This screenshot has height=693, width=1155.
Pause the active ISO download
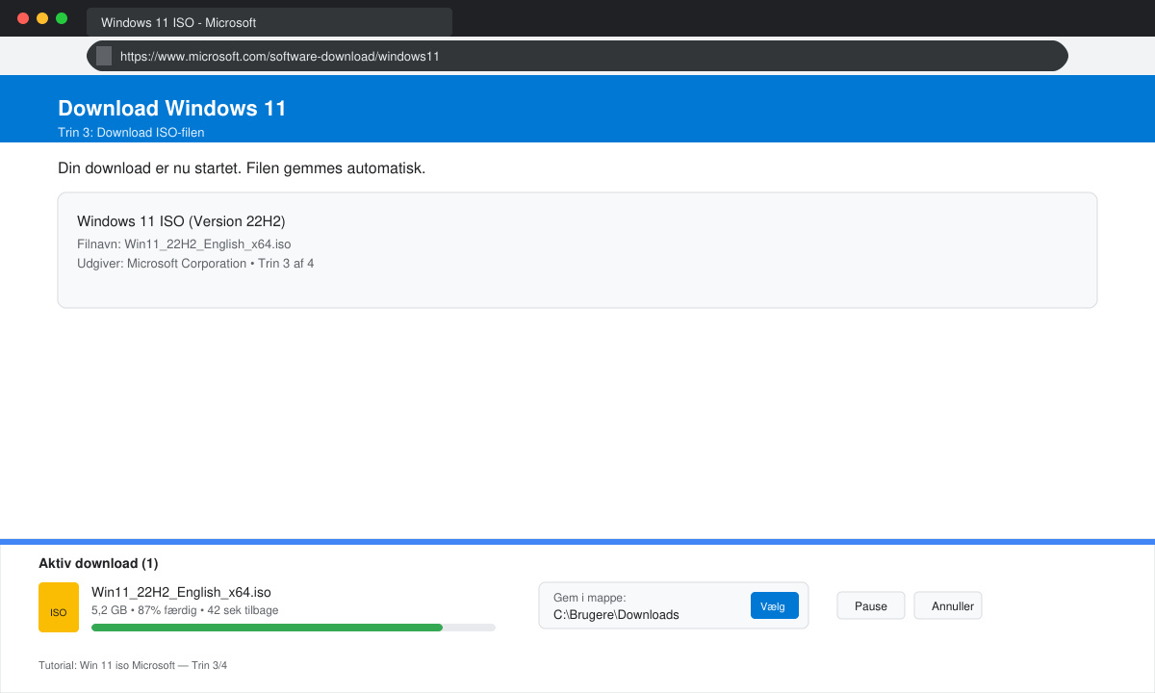871,605
